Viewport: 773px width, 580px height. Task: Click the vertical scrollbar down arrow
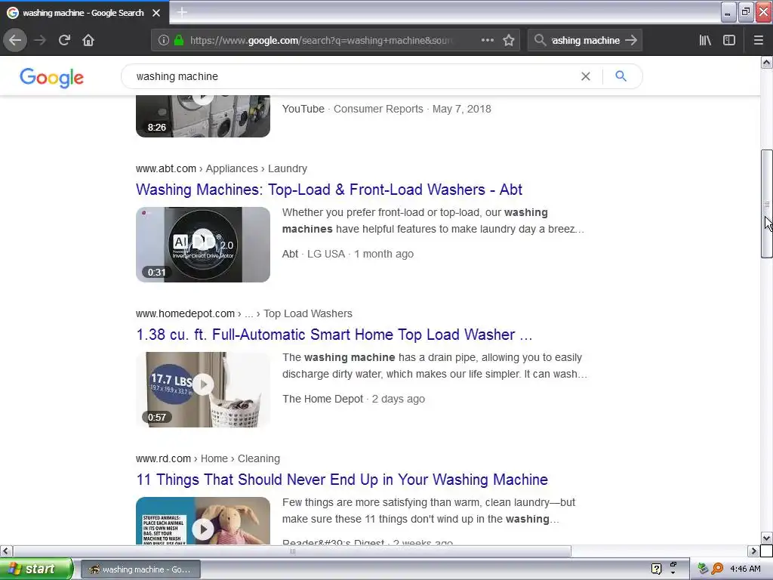[767, 538]
